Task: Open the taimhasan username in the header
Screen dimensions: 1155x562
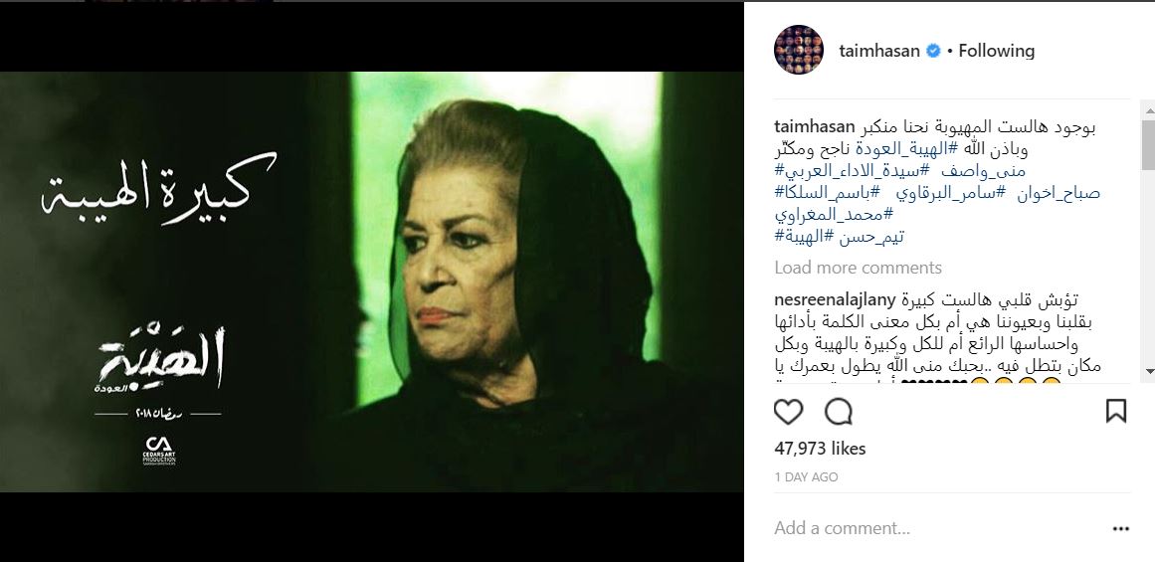Action: 879,51
